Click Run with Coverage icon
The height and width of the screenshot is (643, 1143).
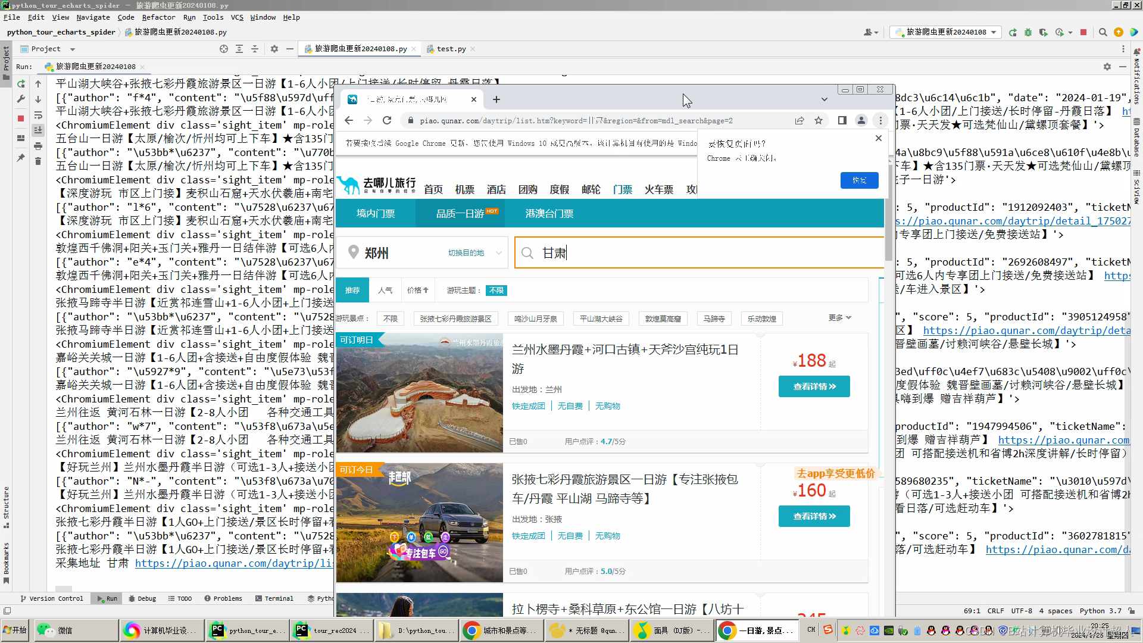1043,32
